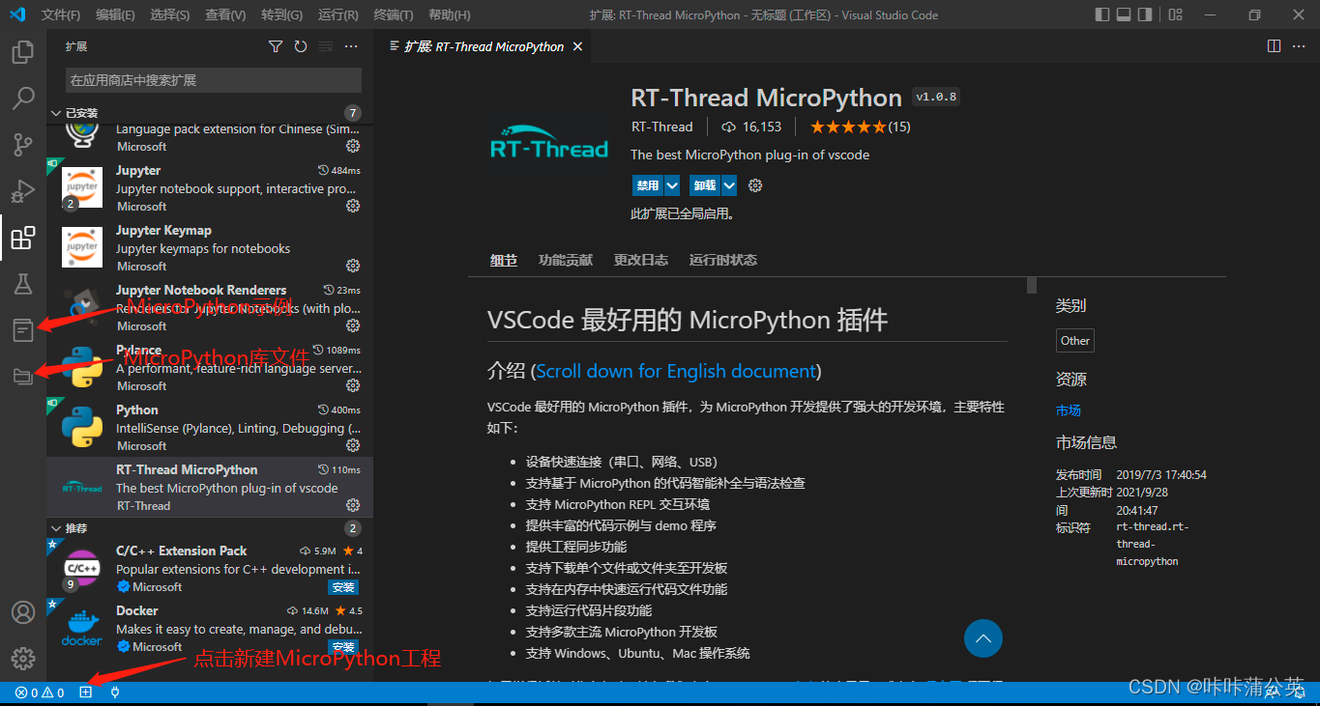1320x706 pixels.
Task: Select the Extensions view icon
Action: pos(22,238)
